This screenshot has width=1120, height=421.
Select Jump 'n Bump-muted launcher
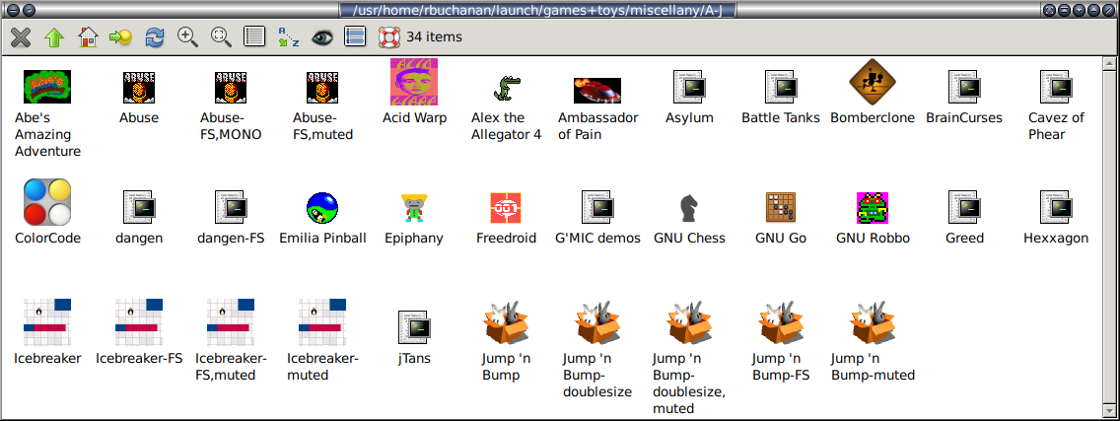[873, 321]
